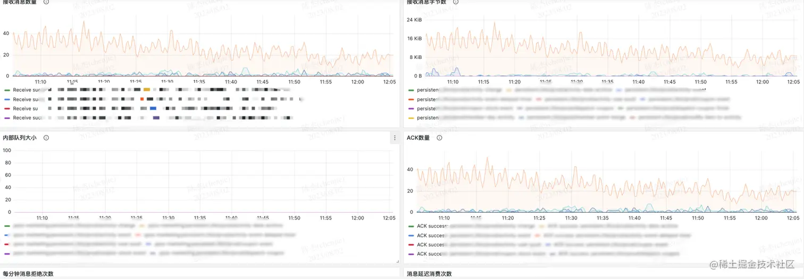Open the 每分钟消息拒绝次数 panel title

pos(28,274)
